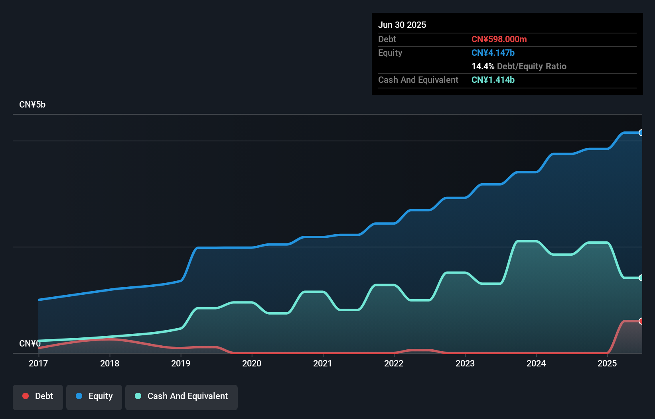Viewport: 655px width, 419px height.
Task: Click the blue Equity legend dot
Action: (x=79, y=396)
